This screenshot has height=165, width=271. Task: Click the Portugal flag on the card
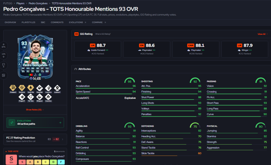[31, 75]
